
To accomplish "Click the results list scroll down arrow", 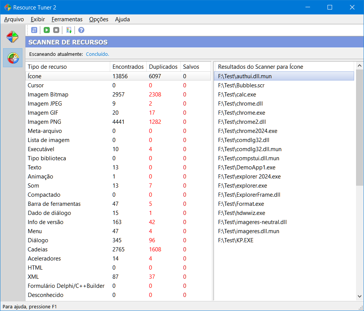I will (x=359, y=296).
